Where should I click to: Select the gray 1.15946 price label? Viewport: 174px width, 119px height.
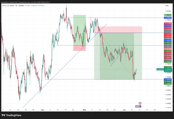pyautogui.click(x=168, y=60)
